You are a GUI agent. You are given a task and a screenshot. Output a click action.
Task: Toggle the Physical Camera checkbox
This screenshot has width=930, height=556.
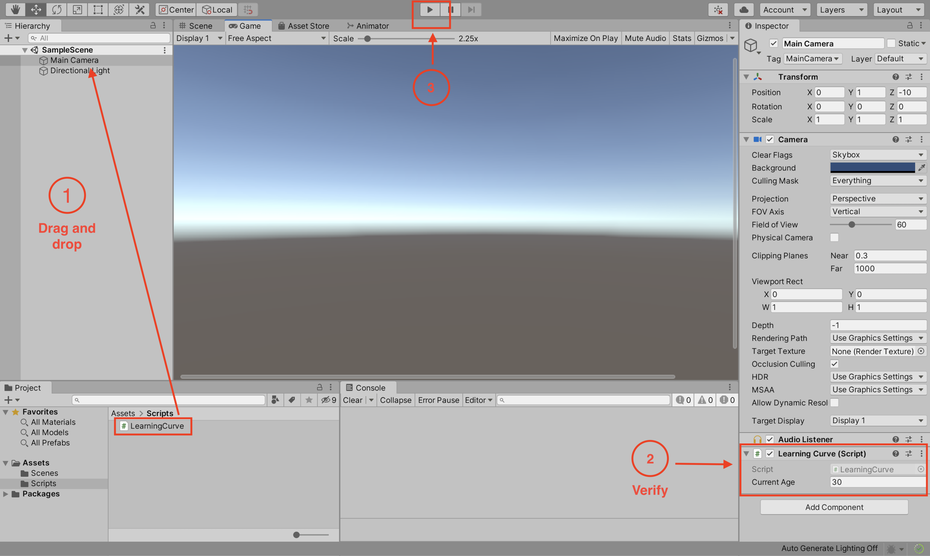coord(834,237)
